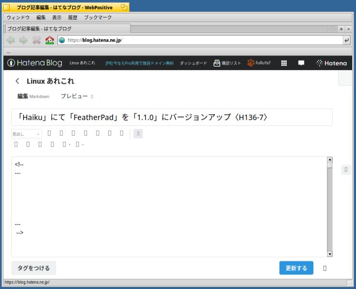
Task: Open the 履歴 menu
Action: coord(73,17)
